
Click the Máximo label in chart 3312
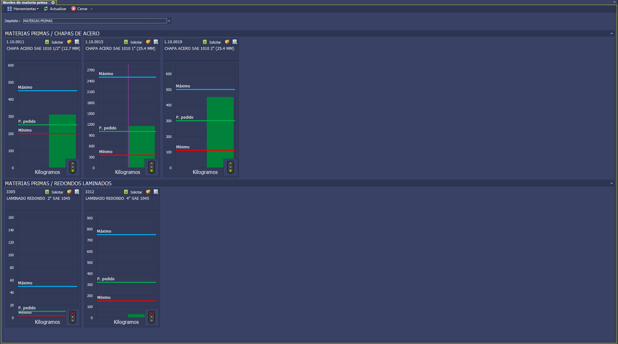[x=104, y=231]
